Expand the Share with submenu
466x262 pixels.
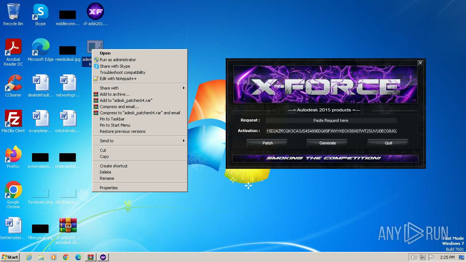pos(140,88)
